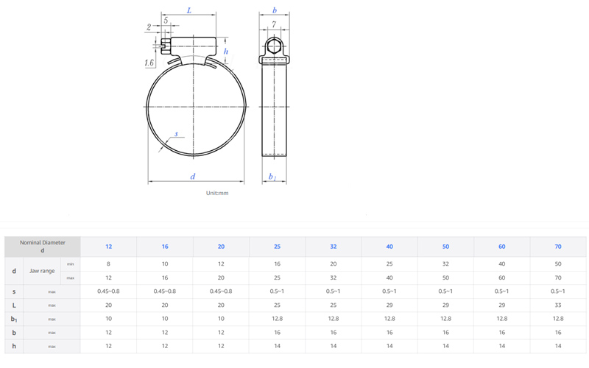Click the b1 row label in table

point(14,319)
